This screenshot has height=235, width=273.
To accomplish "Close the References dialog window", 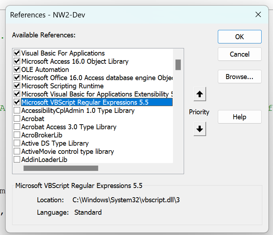I will point(258,15).
